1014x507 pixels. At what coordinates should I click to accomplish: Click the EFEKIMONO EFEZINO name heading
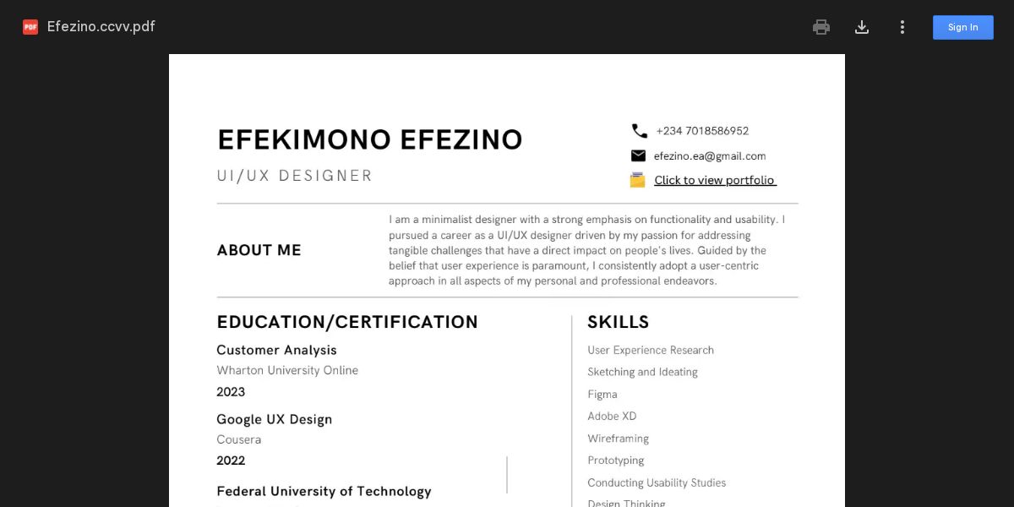370,139
